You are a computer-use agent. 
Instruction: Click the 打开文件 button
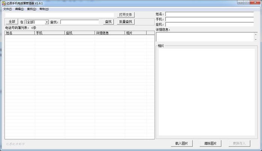click(x=125, y=15)
